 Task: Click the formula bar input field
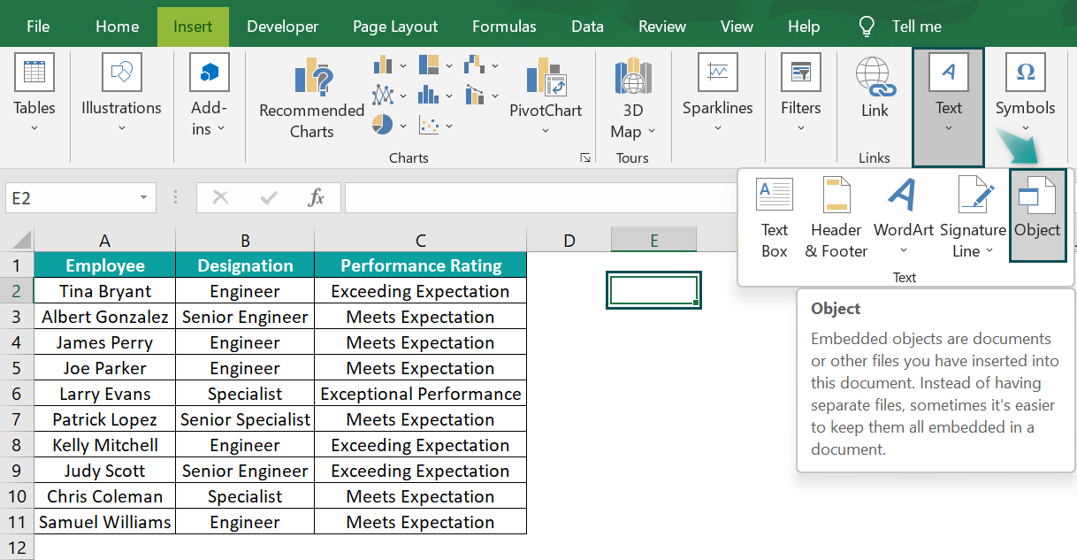(541, 198)
